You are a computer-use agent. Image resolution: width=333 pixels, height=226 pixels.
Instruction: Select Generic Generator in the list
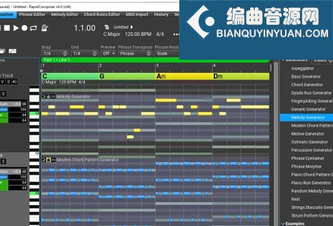(308, 109)
